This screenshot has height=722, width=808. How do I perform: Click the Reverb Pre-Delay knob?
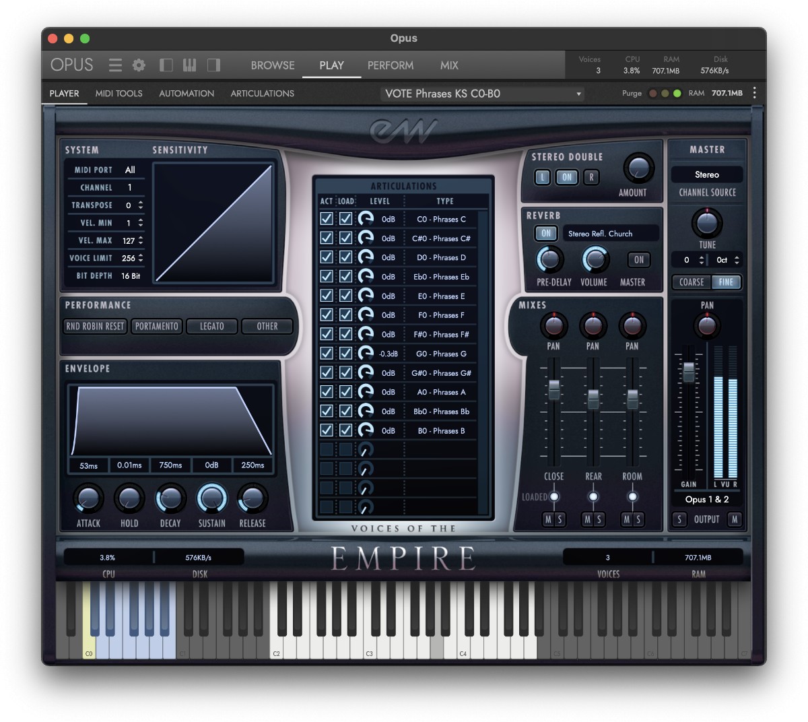550,259
